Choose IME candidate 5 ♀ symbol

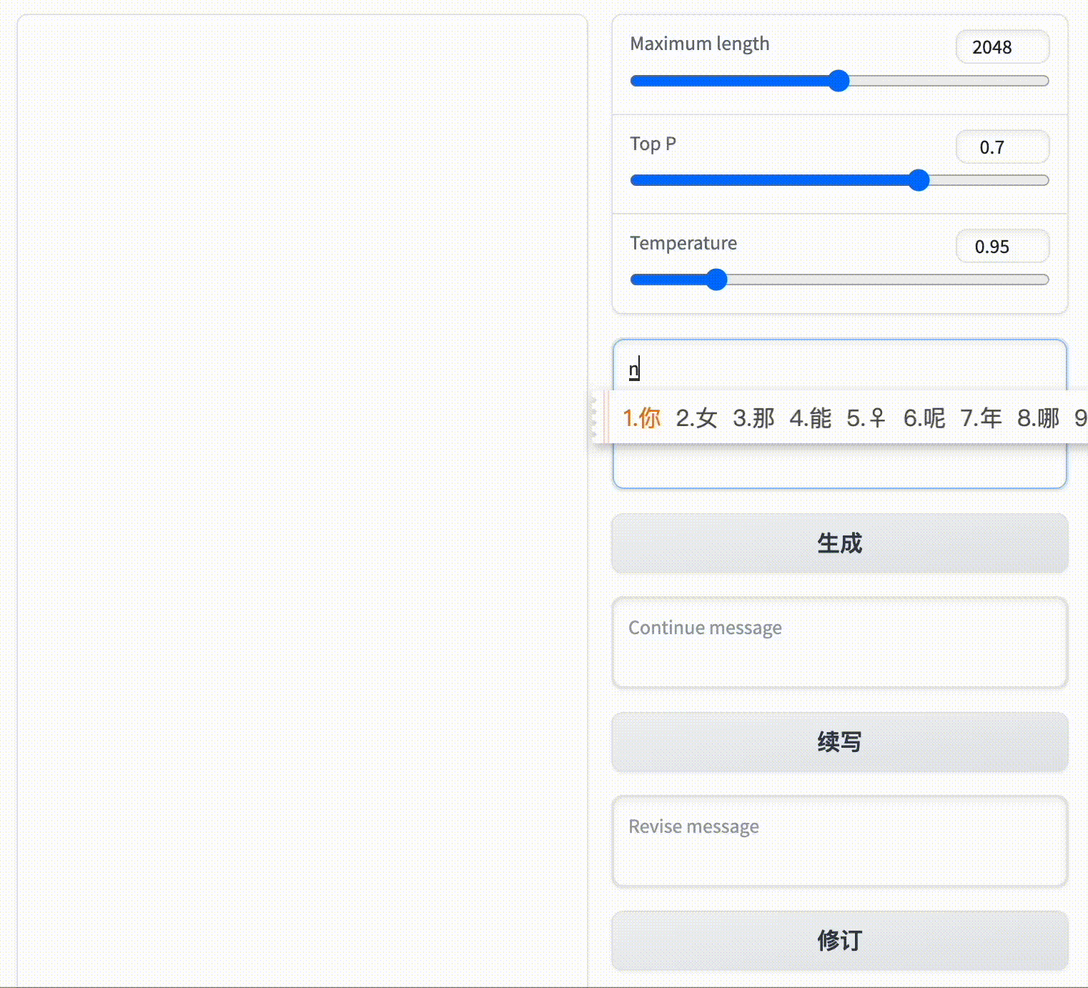click(866, 418)
